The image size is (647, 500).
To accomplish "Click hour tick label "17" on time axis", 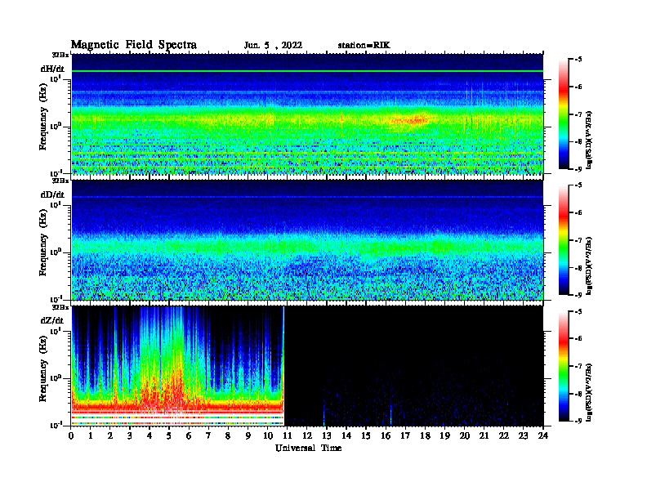I will [405, 436].
